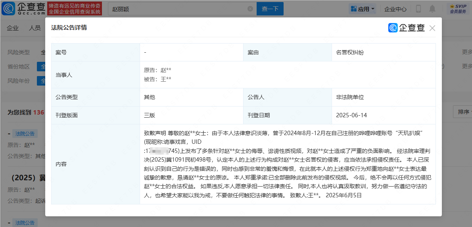This screenshot has width=472, height=227.
Task: Click 更多 next to 风险类型 filter
Action: point(466,52)
